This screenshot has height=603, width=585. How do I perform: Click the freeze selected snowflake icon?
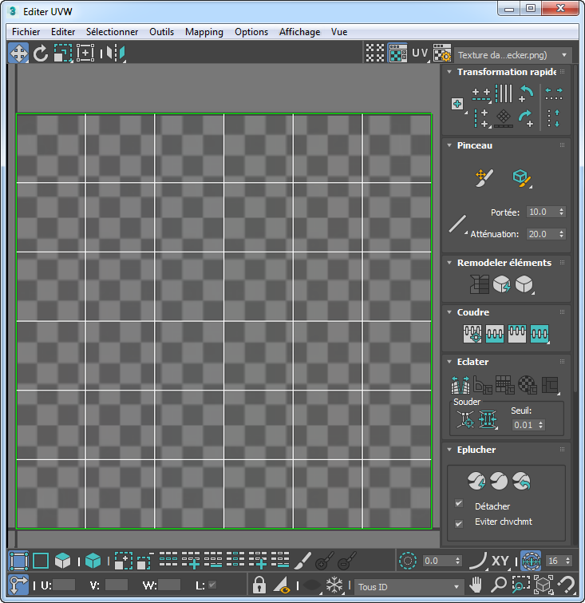click(x=334, y=585)
